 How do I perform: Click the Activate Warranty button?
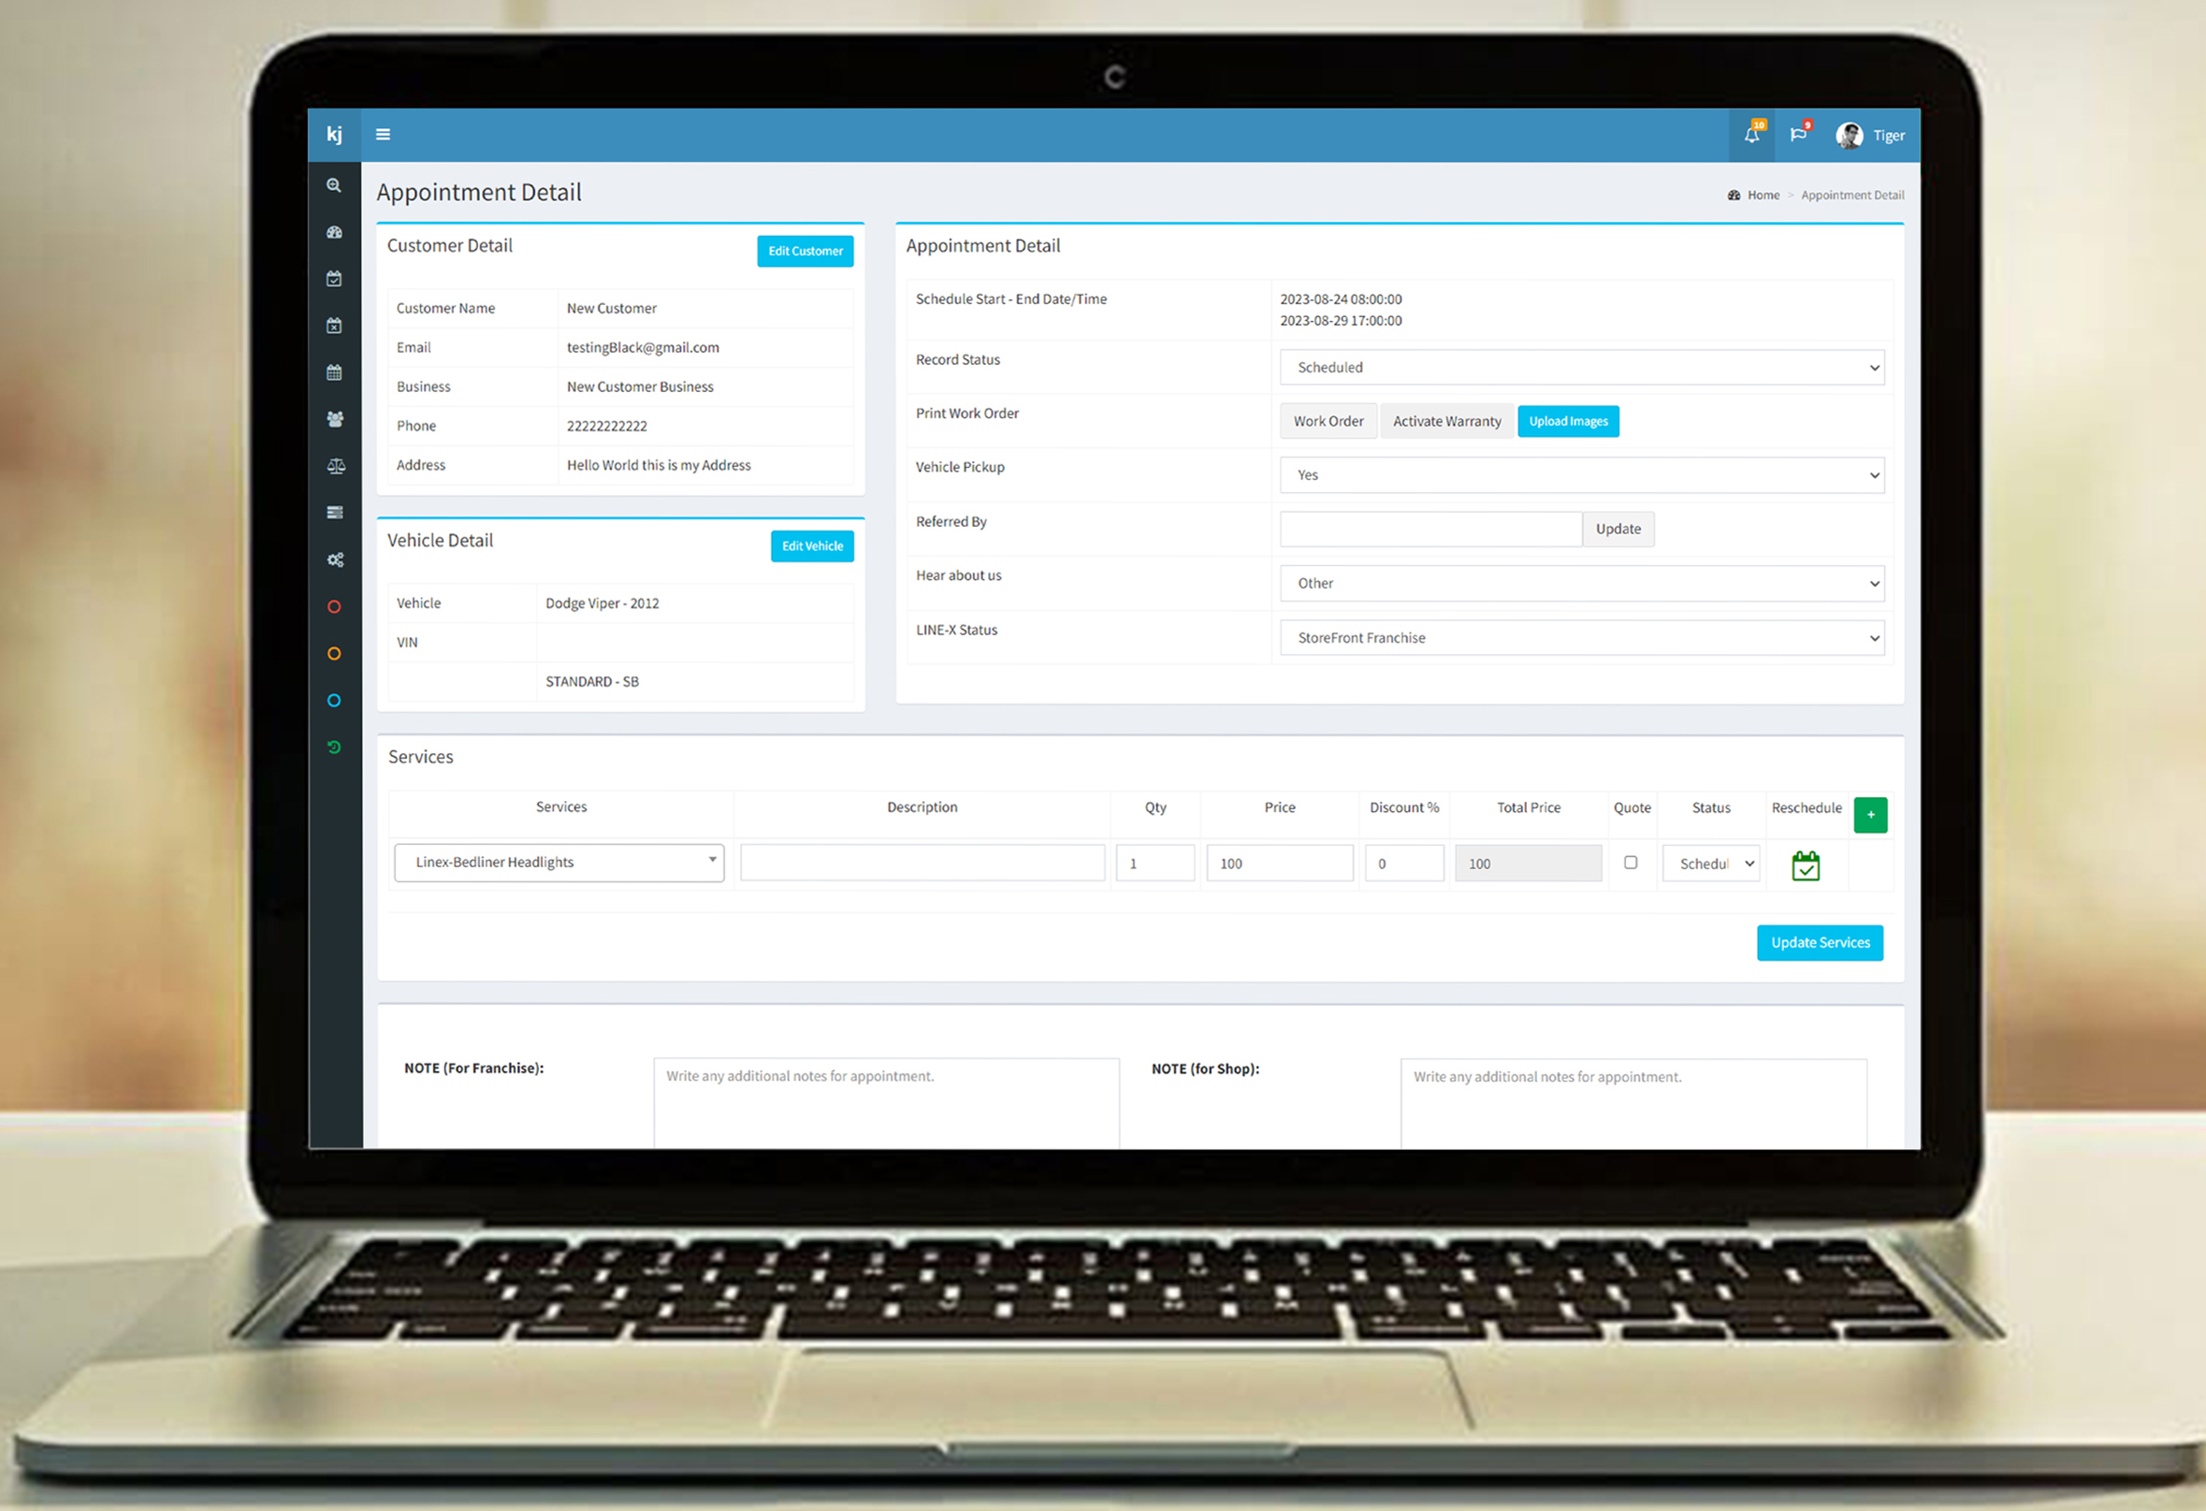point(1446,421)
